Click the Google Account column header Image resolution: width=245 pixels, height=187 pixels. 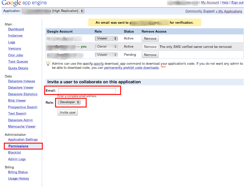pos(60,31)
